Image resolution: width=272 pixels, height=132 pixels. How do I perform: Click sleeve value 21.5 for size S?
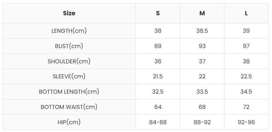[158, 76]
